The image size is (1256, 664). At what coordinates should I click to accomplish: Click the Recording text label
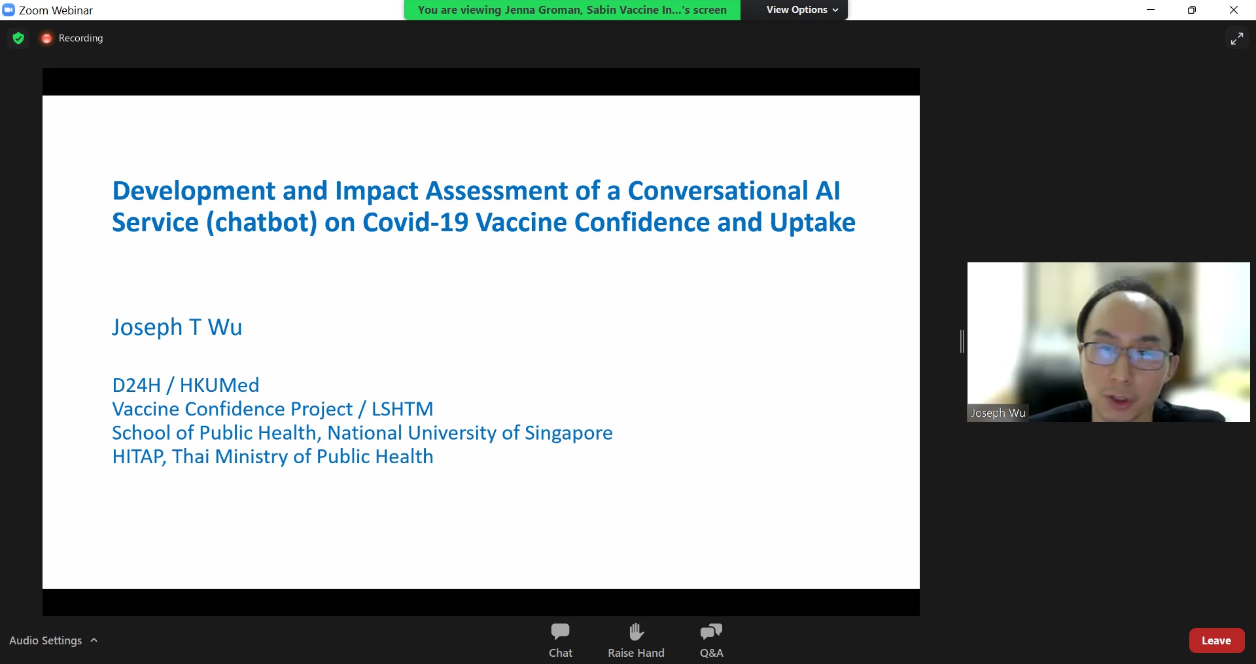pyautogui.click(x=81, y=38)
